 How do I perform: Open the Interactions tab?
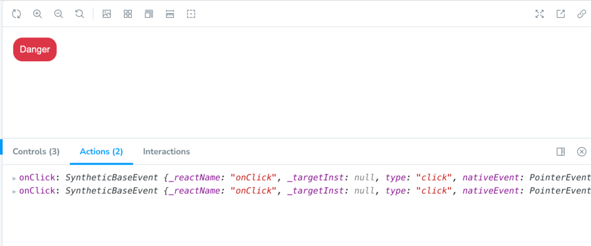(167, 152)
